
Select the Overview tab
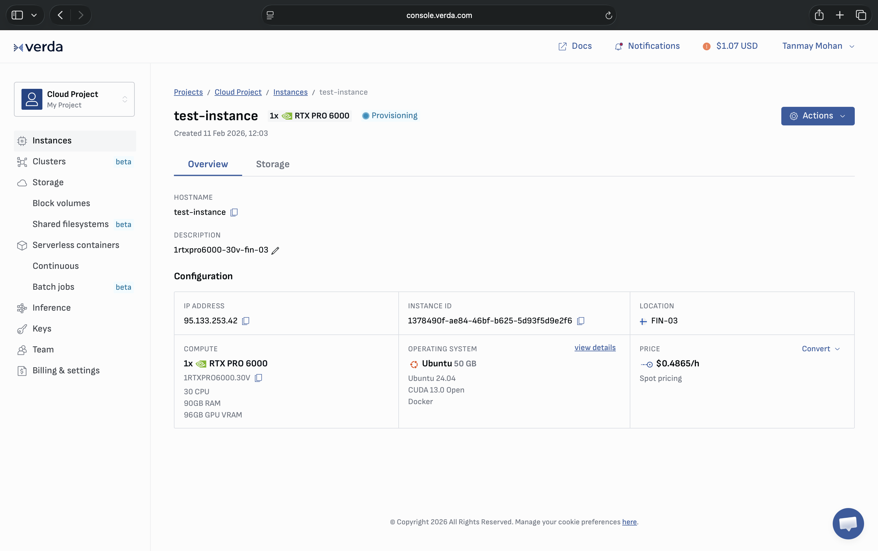(208, 164)
